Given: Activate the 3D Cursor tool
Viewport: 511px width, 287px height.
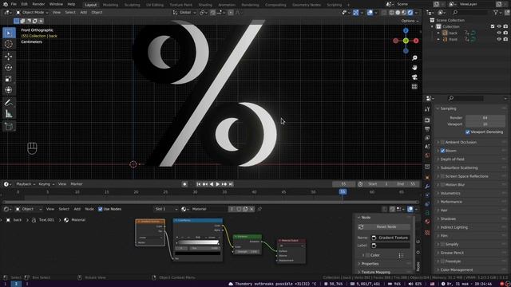Looking at the screenshot, I should [9, 44].
